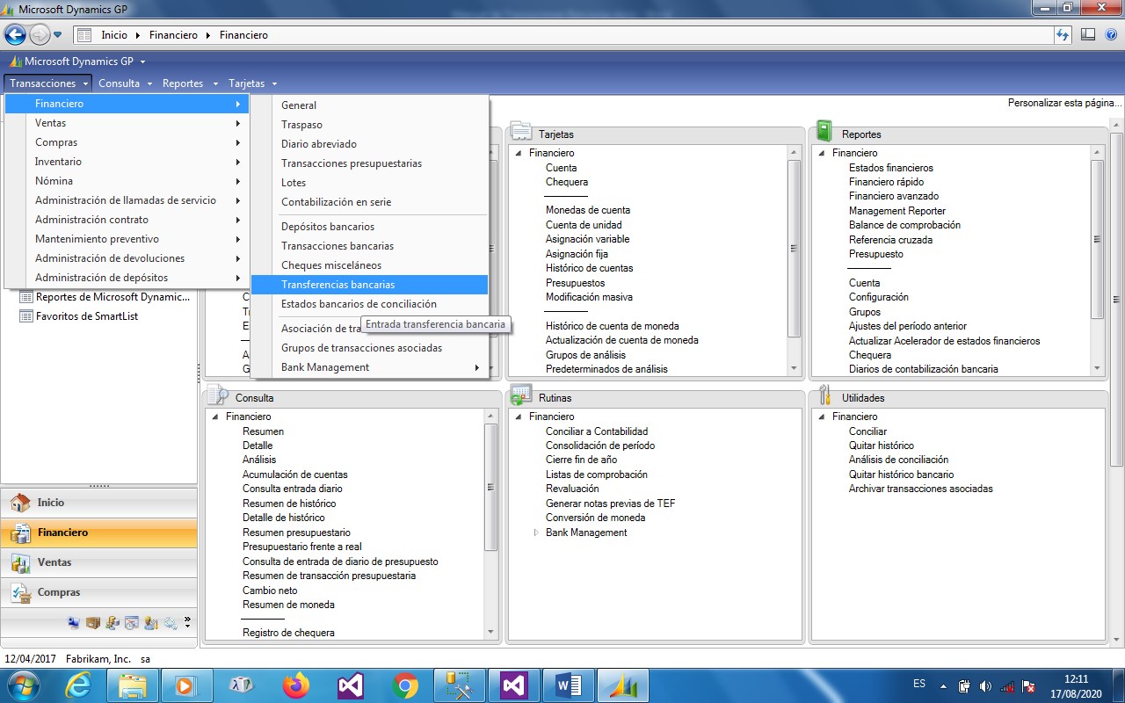
Task: Open the Microsoft Dynamics GP menu
Action: click(x=78, y=62)
